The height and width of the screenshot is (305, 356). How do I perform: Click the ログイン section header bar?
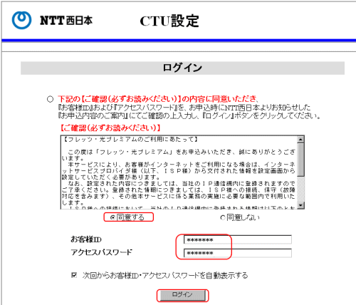pyautogui.click(x=182, y=68)
